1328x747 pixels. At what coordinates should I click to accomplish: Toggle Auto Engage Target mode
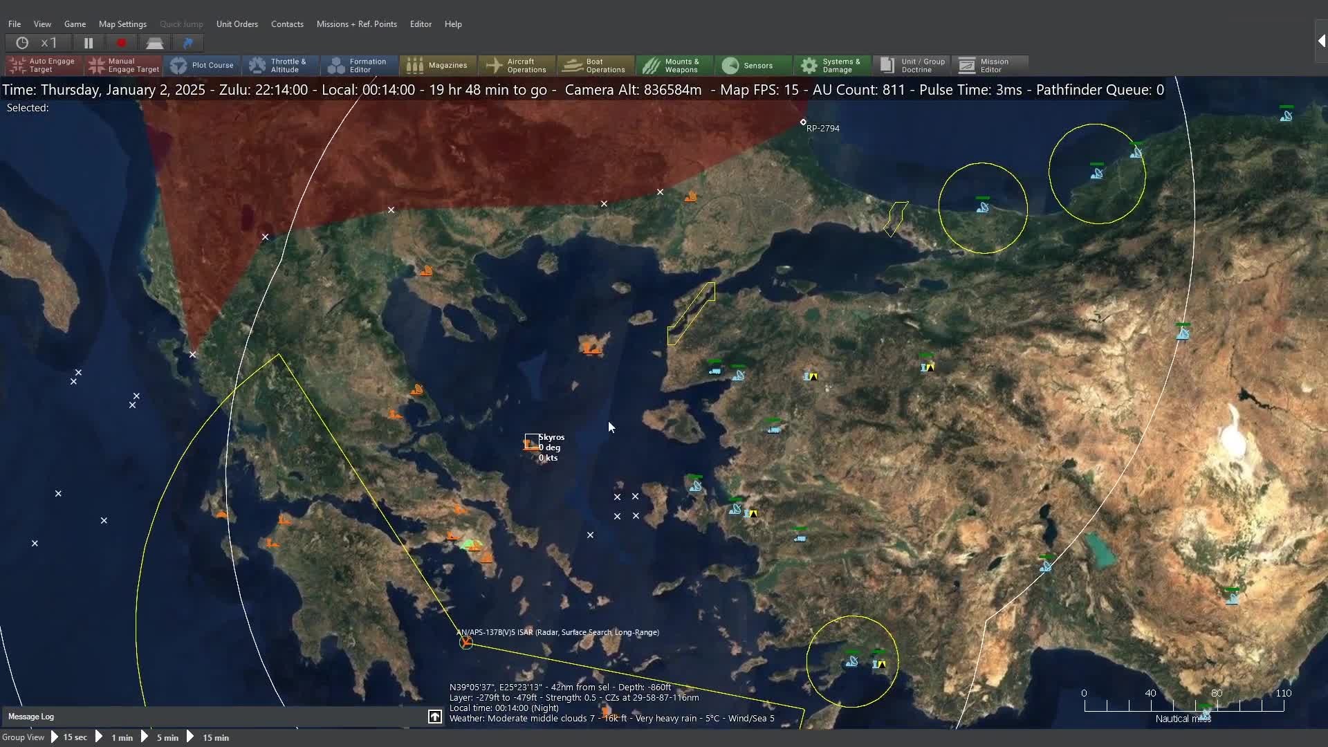(43, 65)
